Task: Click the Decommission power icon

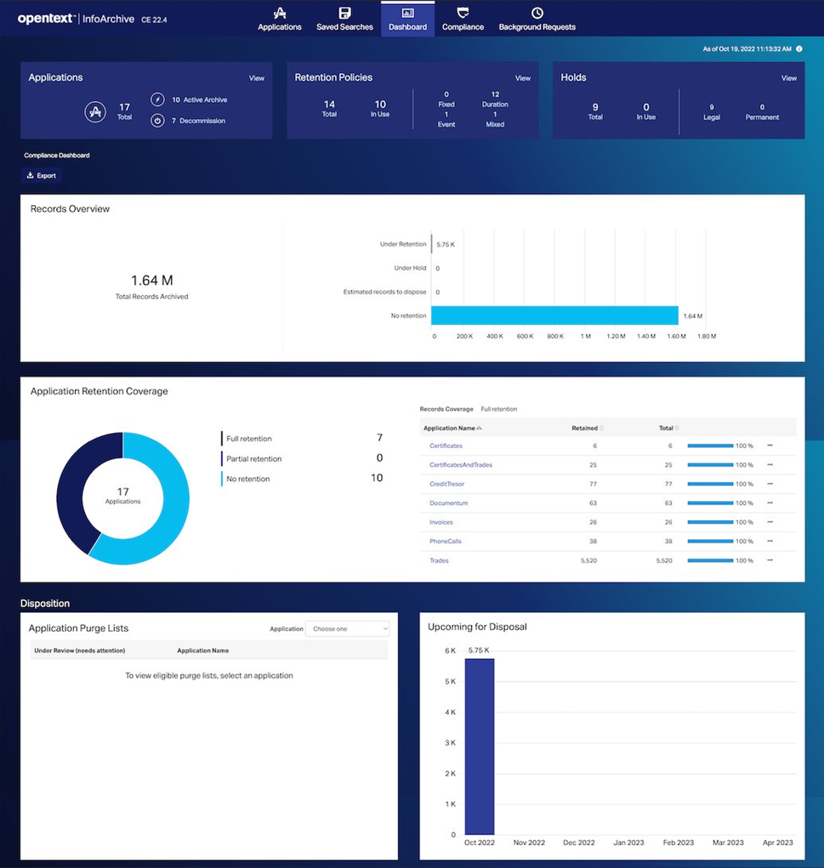Action: pos(157,120)
